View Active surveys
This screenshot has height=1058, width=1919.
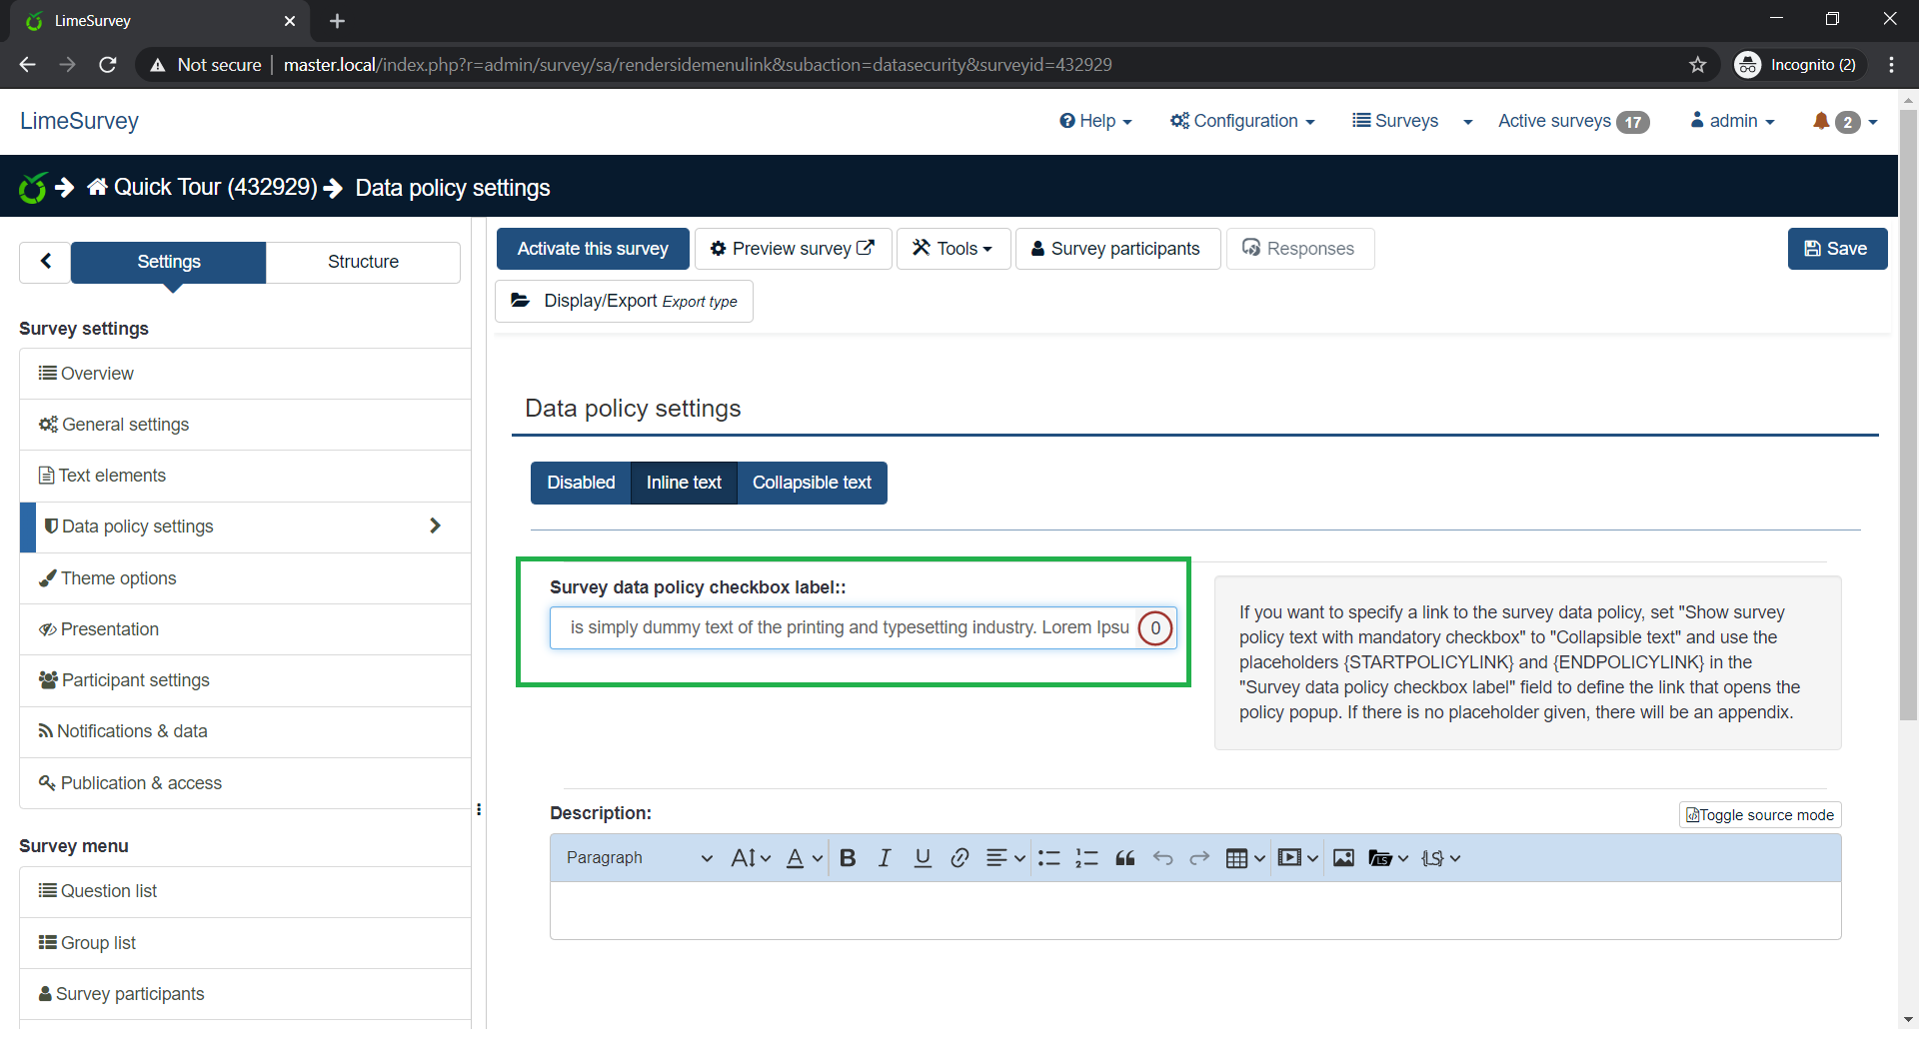point(1573,121)
